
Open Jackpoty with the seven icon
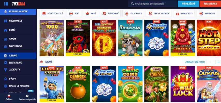[x=5, y=70]
